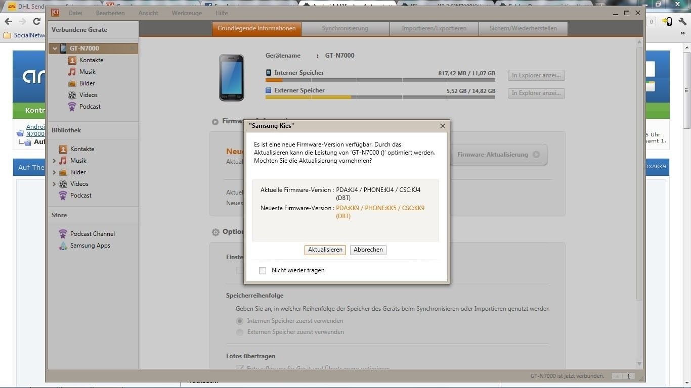Open SocialNetw bookmark folder in browser
Viewport: 691px width, 388px height.
(x=24, y=35)
